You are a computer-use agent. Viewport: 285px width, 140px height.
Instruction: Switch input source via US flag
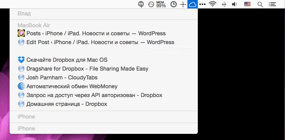[247, 4]
